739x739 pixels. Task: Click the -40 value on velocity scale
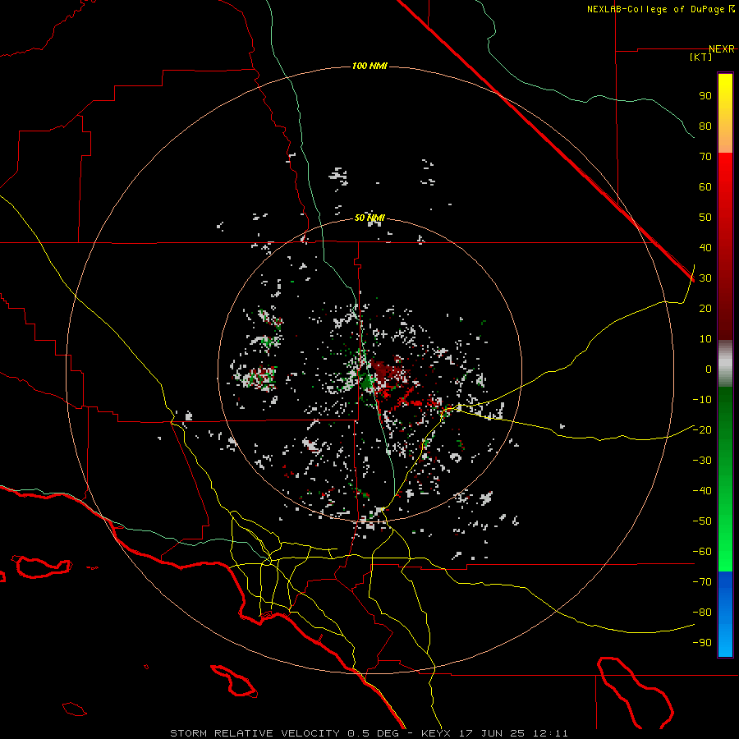coord(702,491)
